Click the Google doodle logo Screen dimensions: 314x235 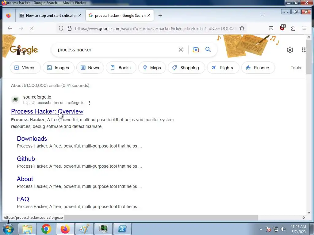pos(24,50)
